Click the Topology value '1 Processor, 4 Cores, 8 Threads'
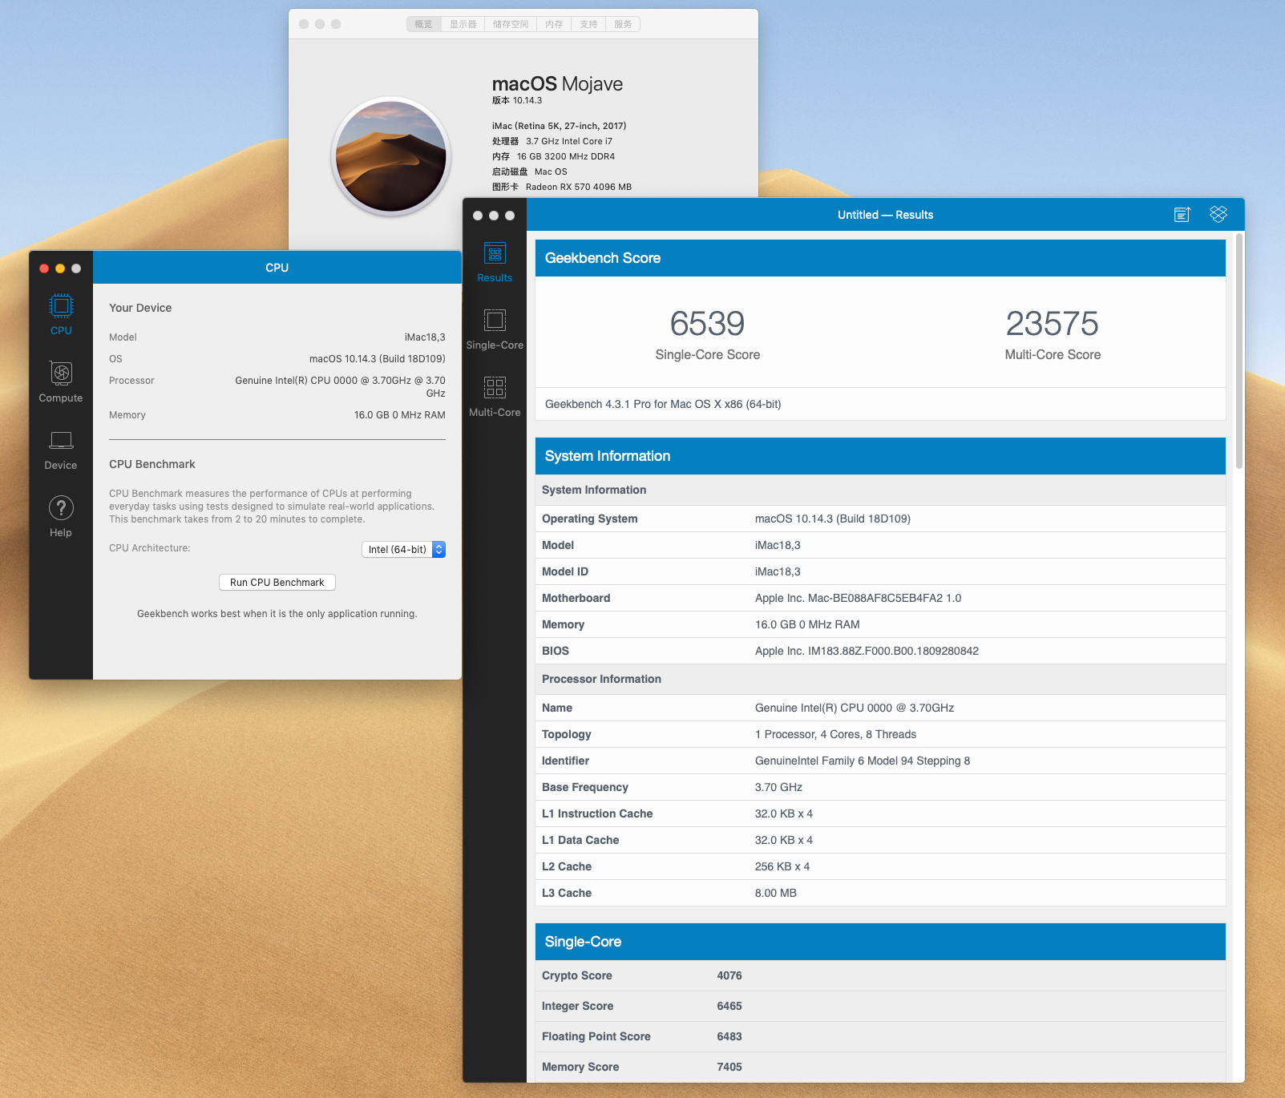The image size is (1285, 1098). [x=835, y=734]
